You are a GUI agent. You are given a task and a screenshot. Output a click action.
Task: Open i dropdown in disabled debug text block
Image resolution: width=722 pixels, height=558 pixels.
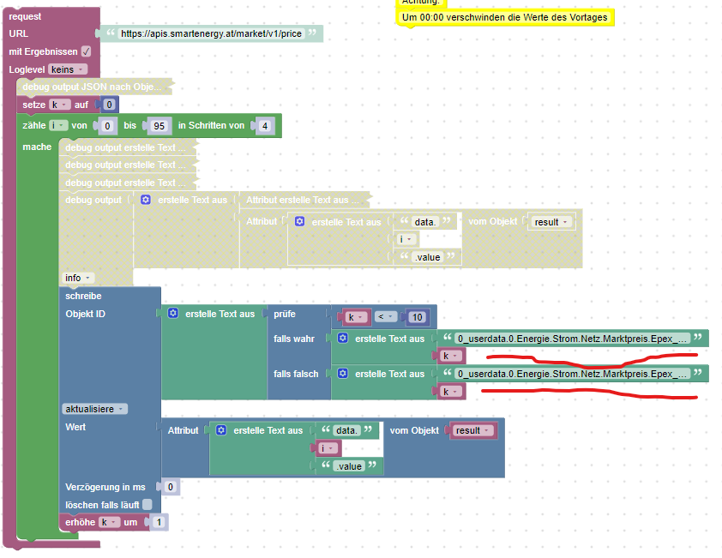pyautogui.click(x=406, y=239)
